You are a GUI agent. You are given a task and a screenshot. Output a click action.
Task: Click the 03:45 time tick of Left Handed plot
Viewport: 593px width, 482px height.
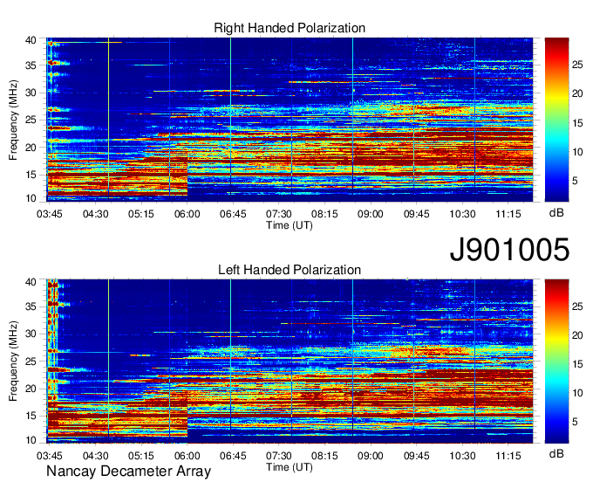pyautogui.click(x=49, y=456)
